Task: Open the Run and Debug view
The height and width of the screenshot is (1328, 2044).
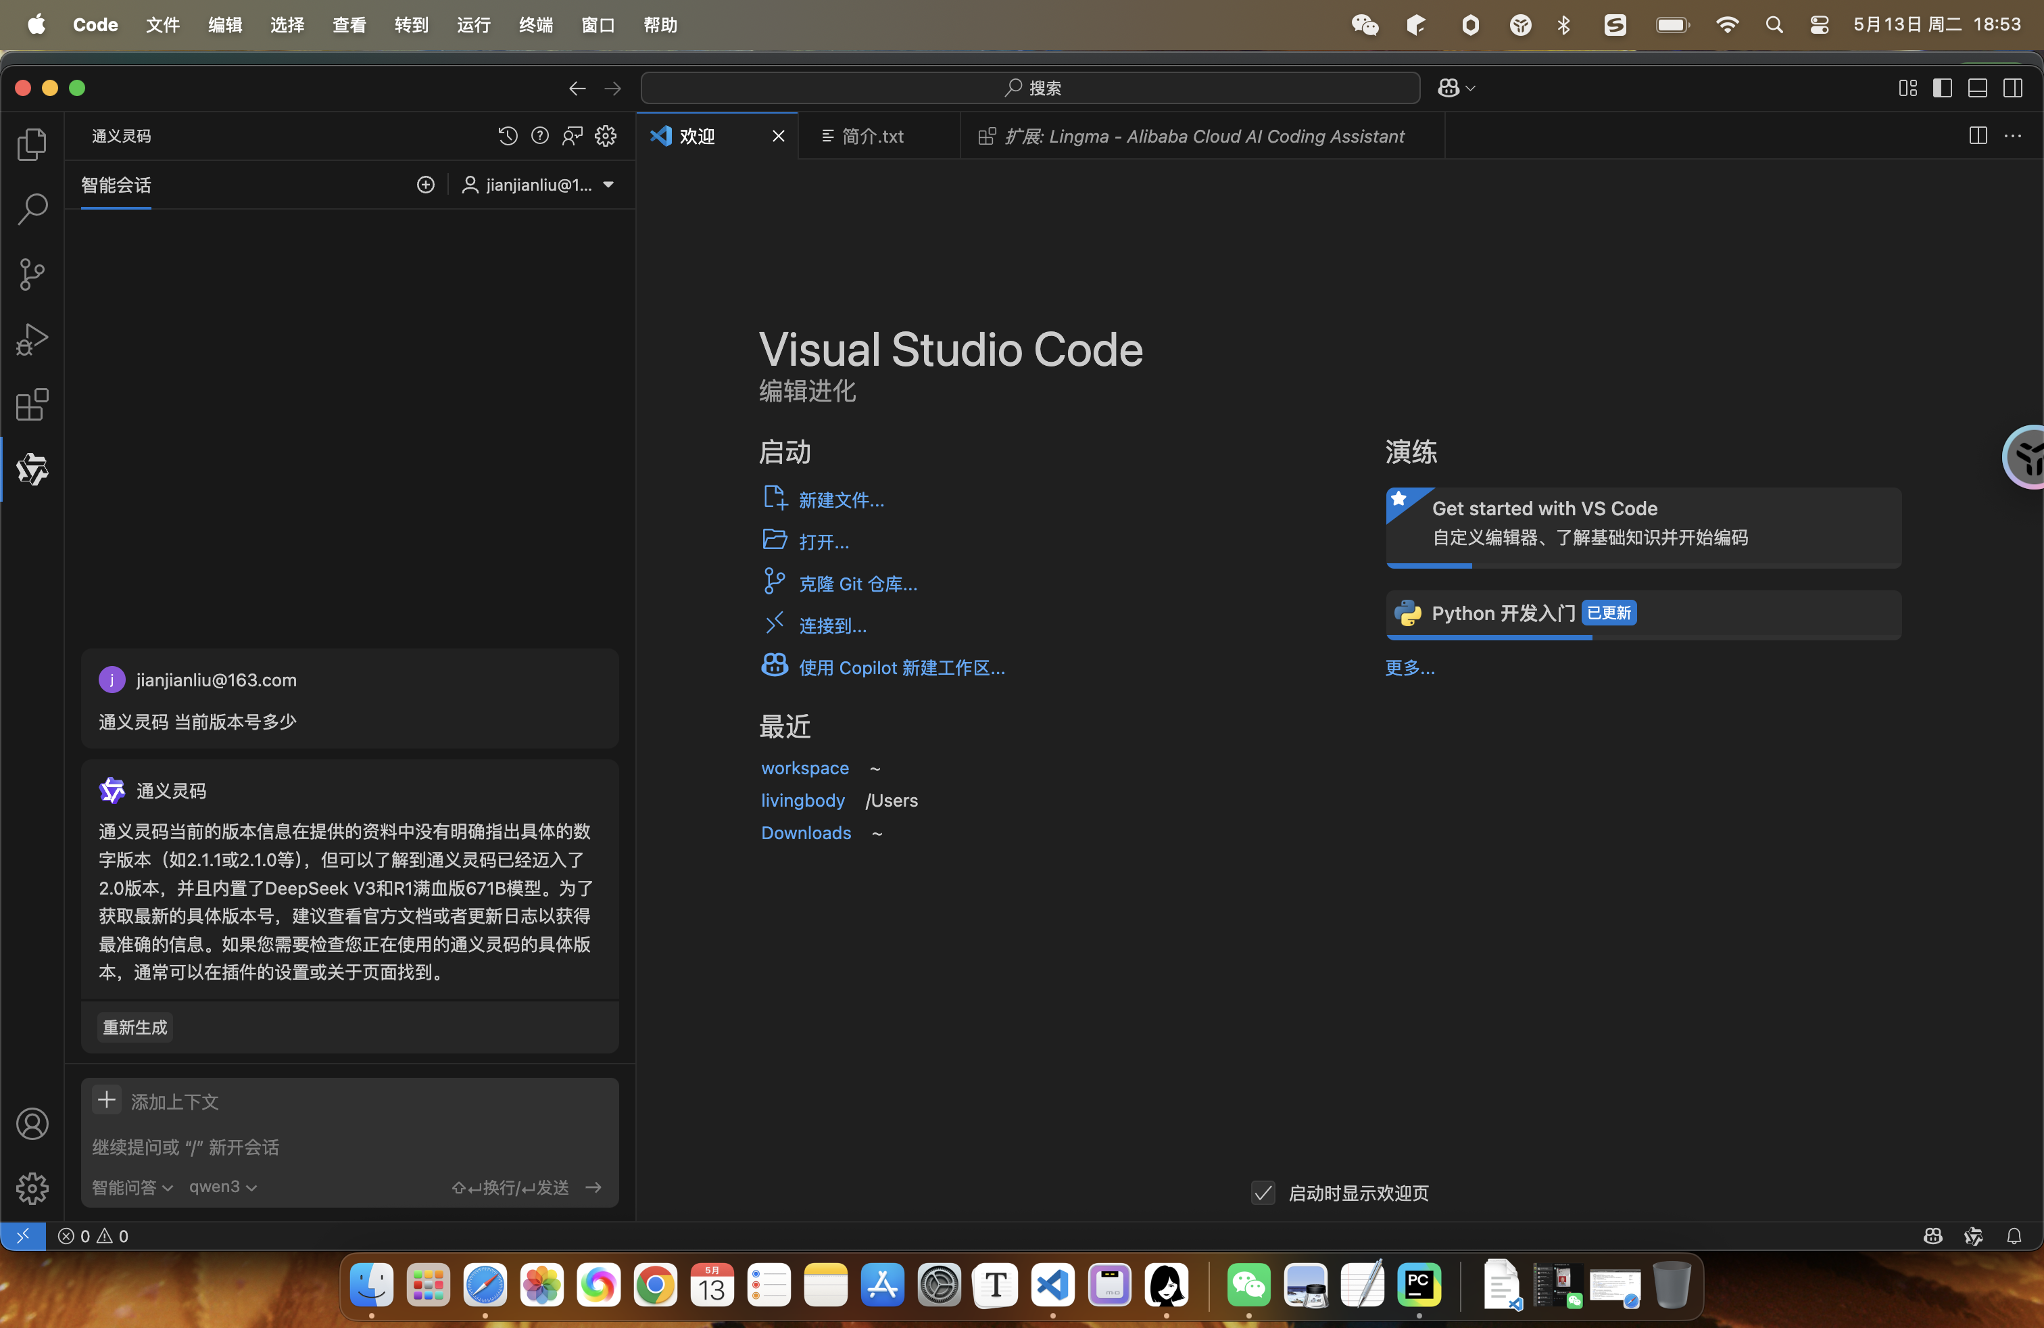Action: pos(32,339)
